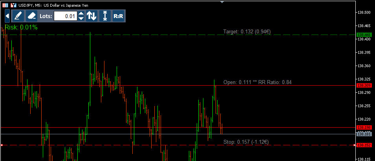Screen dimensions: 375x161
Task: Click the Lots input field
Action: point(66,16)
